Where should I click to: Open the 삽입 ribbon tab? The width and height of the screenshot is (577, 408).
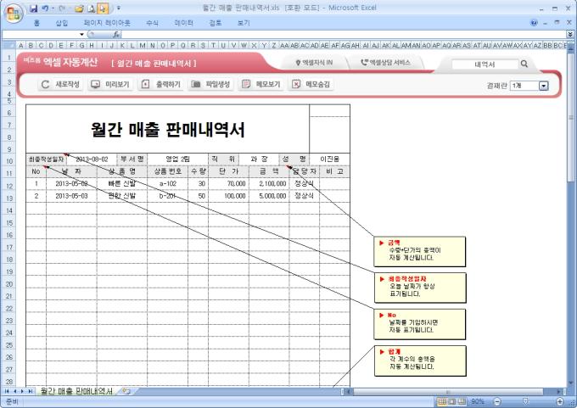pyautogui.click(x=61, y=23)
